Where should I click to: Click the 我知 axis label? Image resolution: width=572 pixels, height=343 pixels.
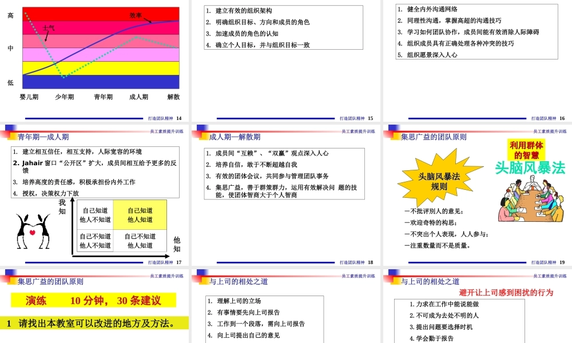pyautogui.click(x=62, y=207)
